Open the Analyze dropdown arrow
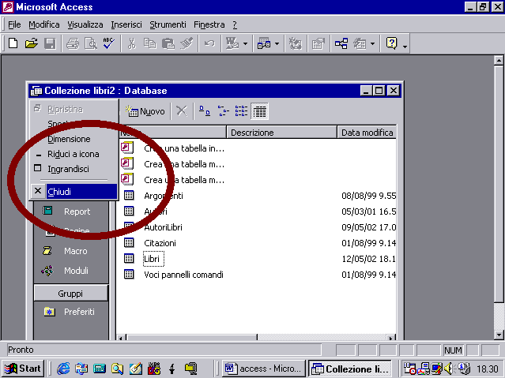The width and height of the screenshot is (505, 378). click(x=277, y=43)
